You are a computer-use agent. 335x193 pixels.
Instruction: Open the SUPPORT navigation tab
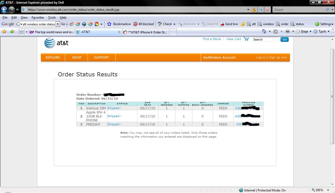[x=102, y=58]
